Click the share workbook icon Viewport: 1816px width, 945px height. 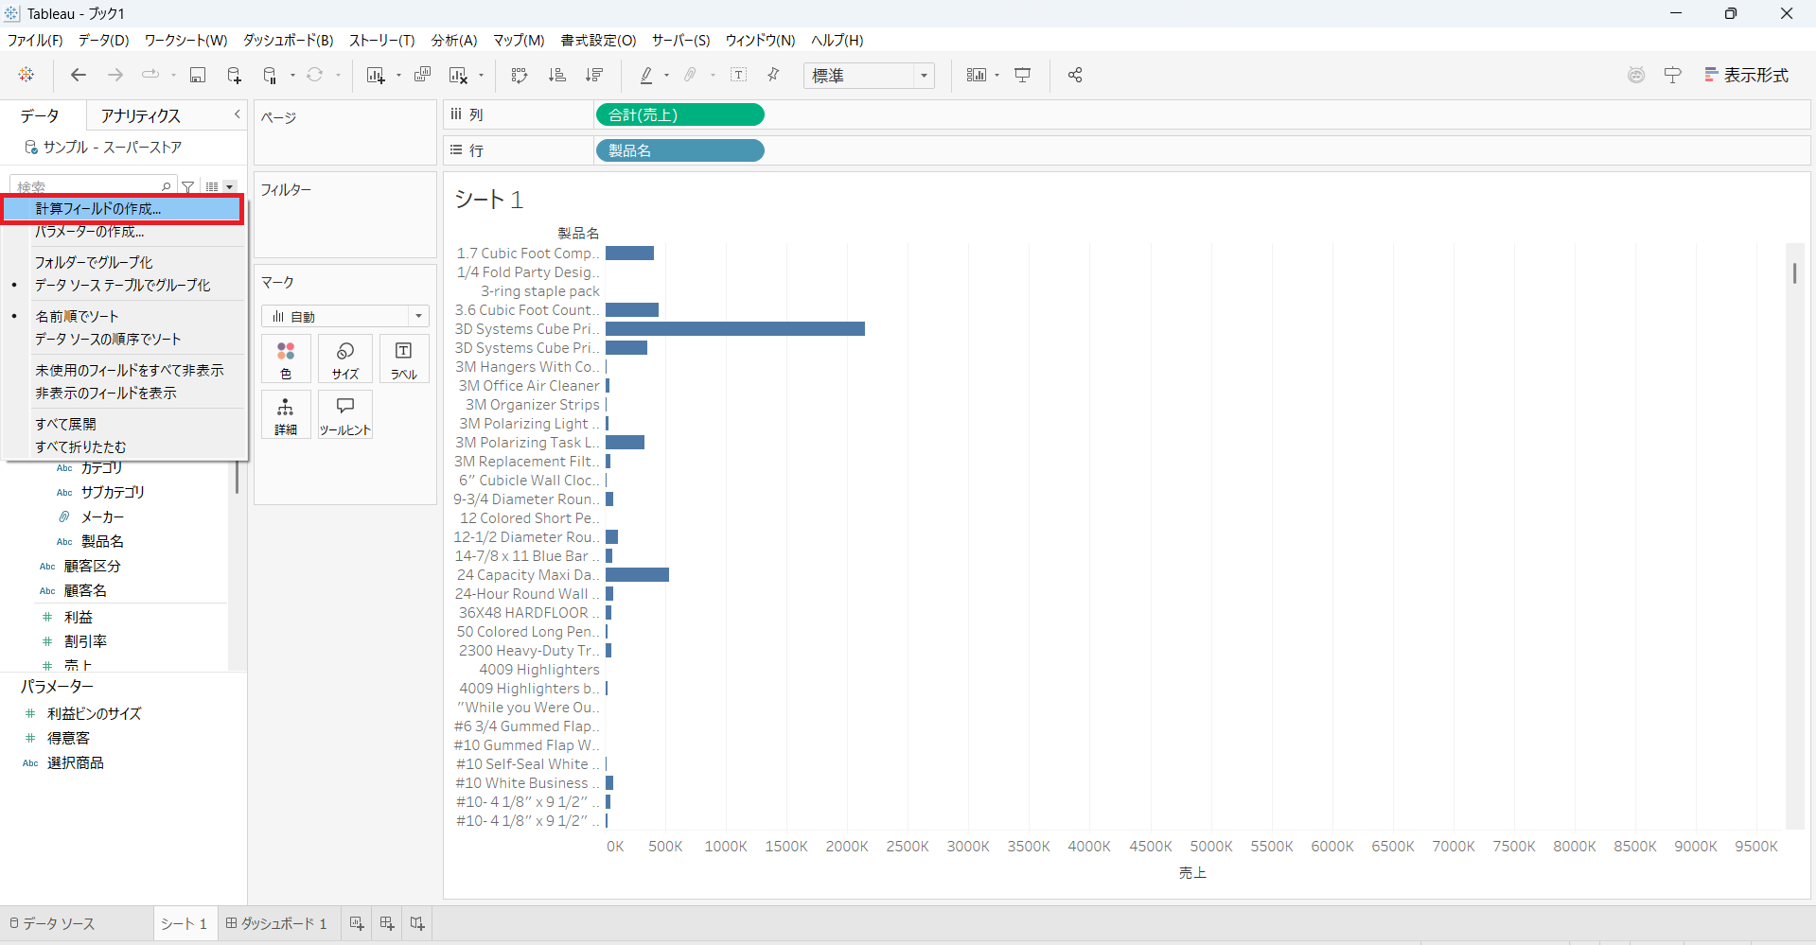pyautogui.click(x=1075, y=76)
